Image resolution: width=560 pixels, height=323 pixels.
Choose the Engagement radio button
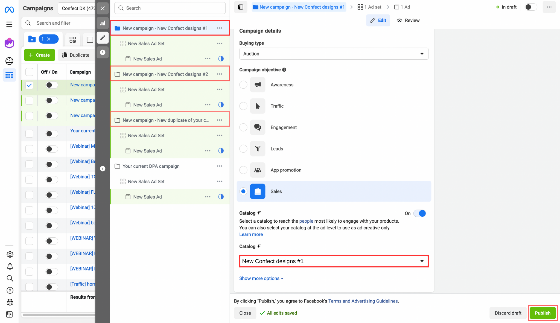(x=243, y=127)
